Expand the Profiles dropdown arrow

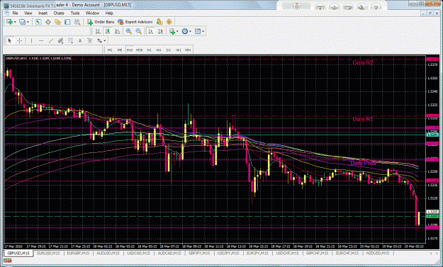(28, 22)
